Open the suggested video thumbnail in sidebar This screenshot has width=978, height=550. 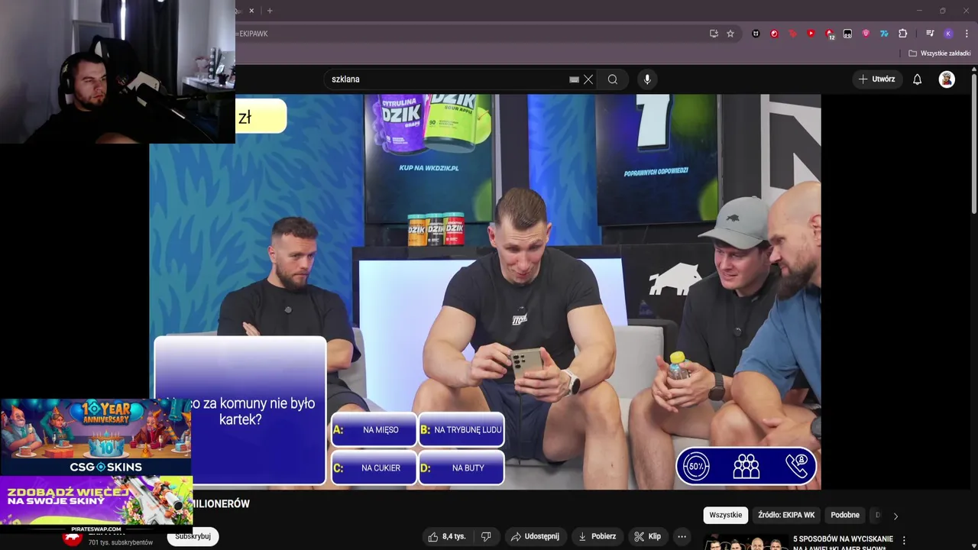(746, 542)
